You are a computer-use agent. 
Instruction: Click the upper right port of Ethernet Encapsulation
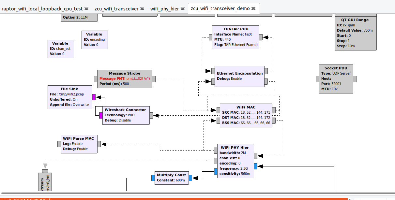click(266, 70)
